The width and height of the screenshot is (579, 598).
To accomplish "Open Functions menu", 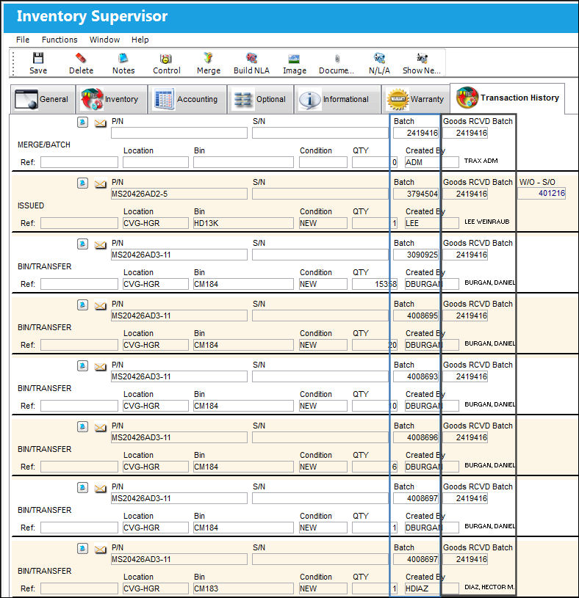I will 60,40.
